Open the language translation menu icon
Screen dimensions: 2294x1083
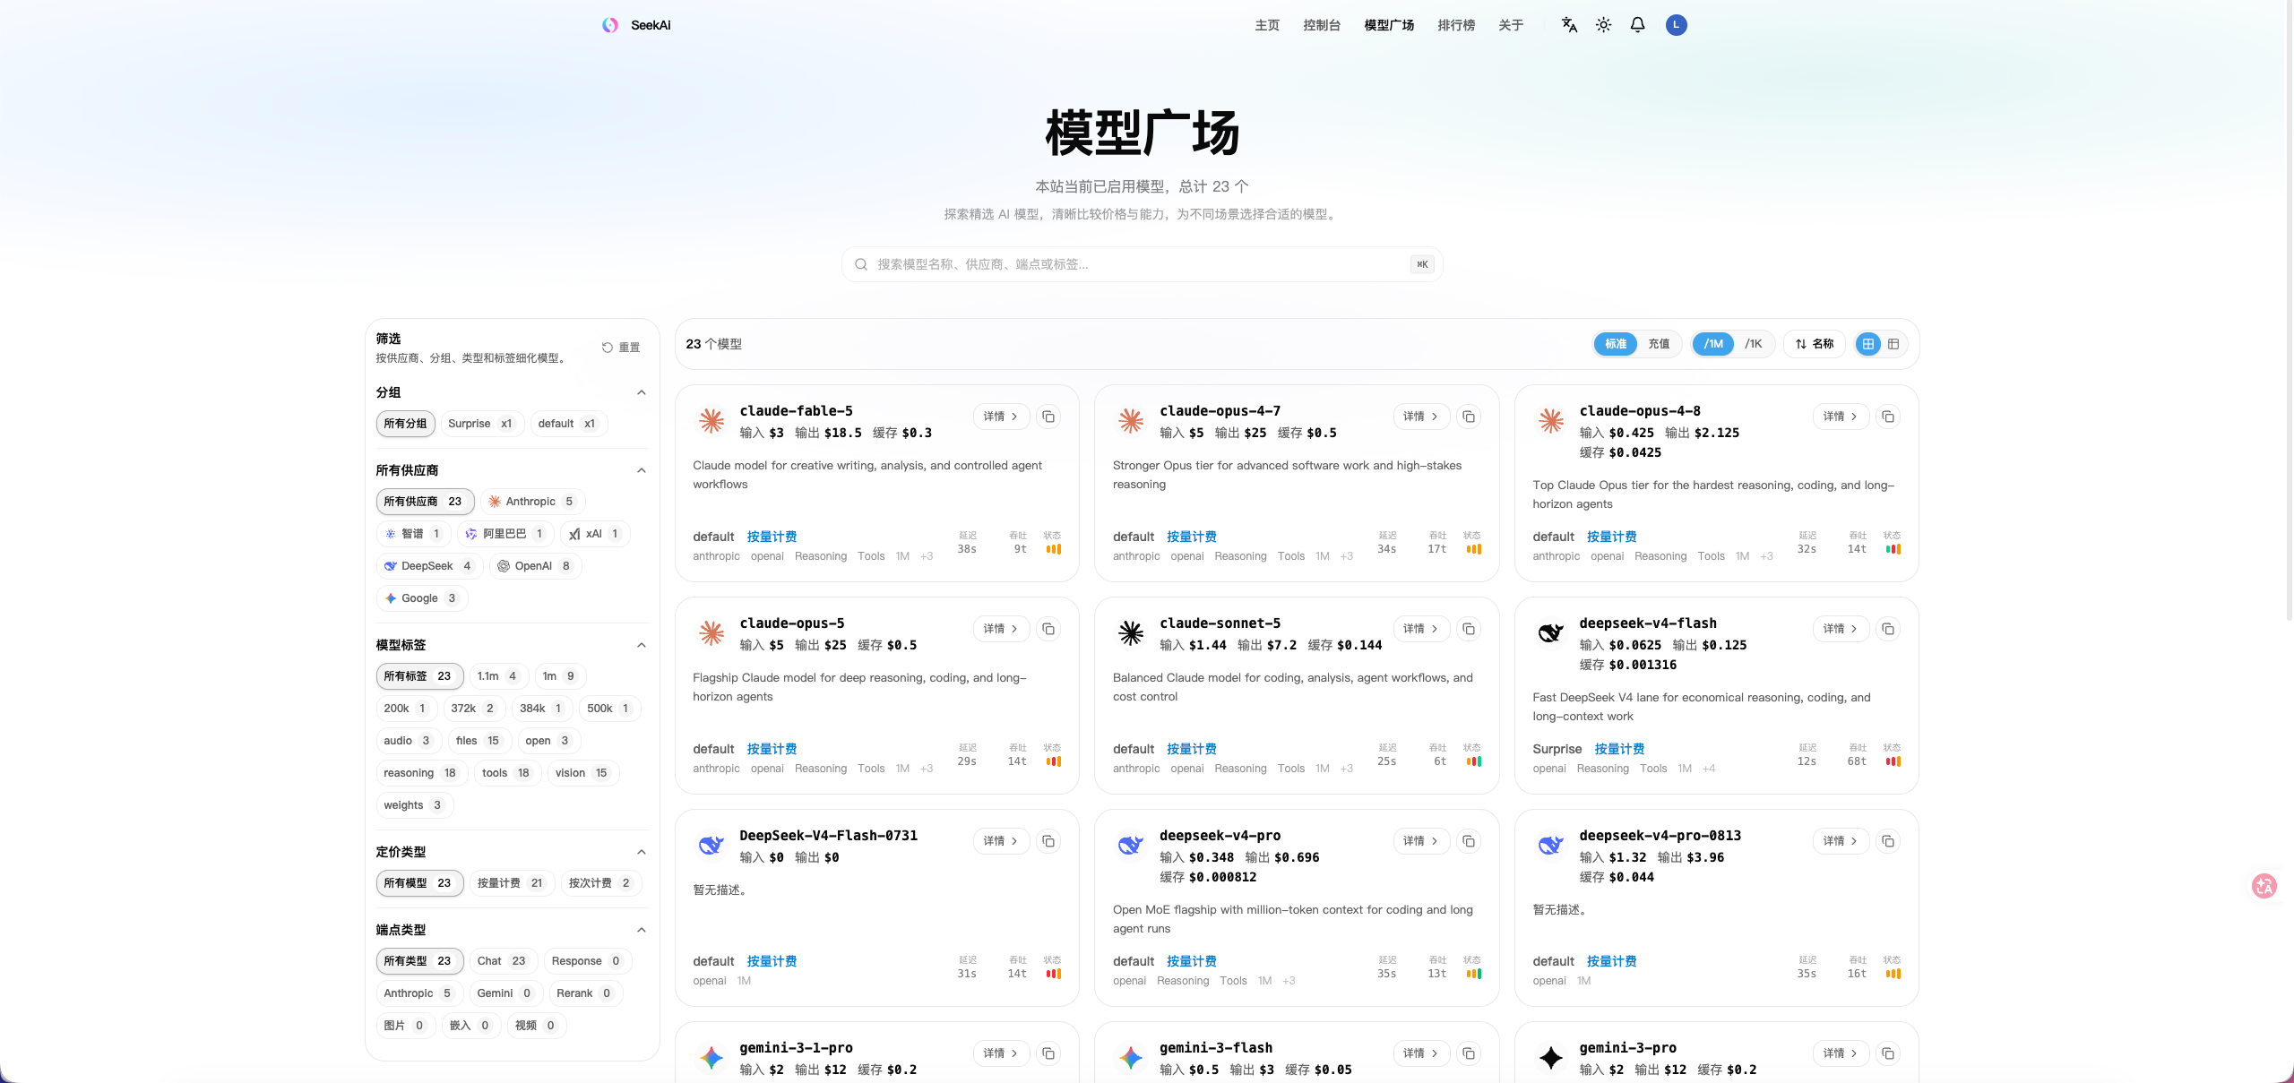(x=1569, y=25)
